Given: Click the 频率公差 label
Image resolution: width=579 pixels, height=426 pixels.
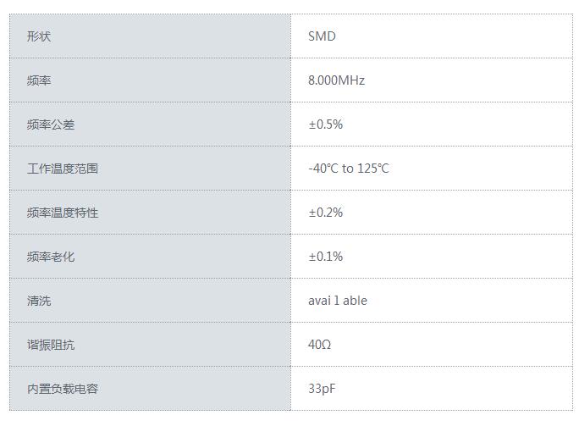Looking at the screenshot, I should coord(51,124).
